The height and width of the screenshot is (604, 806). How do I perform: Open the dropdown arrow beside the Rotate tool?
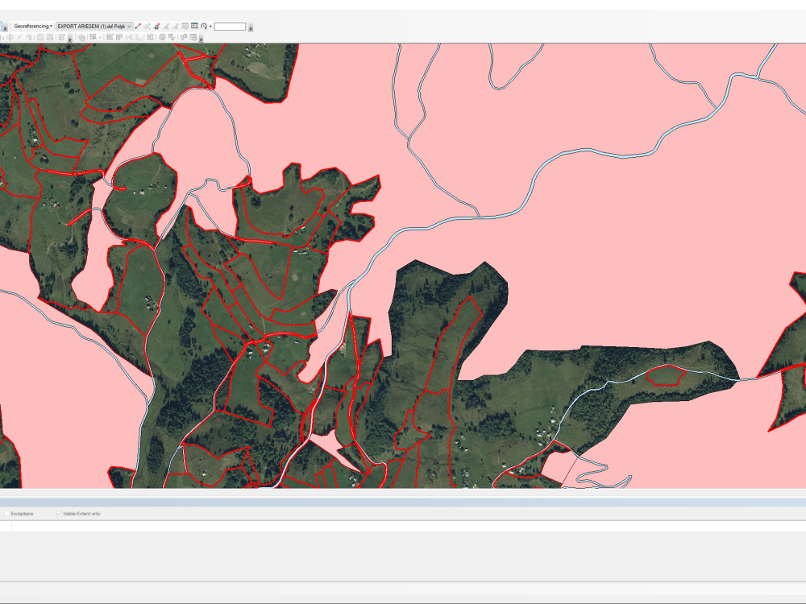pyautogui.click(x=210, y=26)
